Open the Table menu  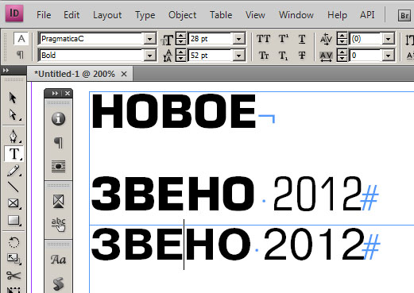point(221,15)
